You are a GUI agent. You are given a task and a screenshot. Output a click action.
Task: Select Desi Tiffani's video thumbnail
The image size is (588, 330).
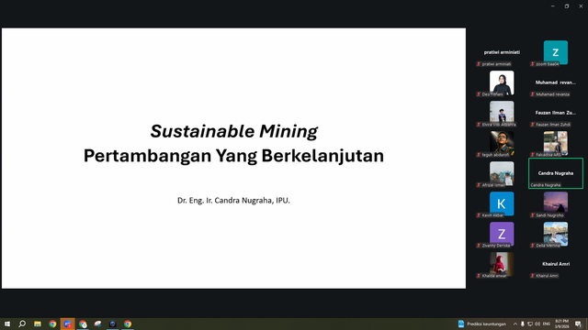tap(502, 82)
